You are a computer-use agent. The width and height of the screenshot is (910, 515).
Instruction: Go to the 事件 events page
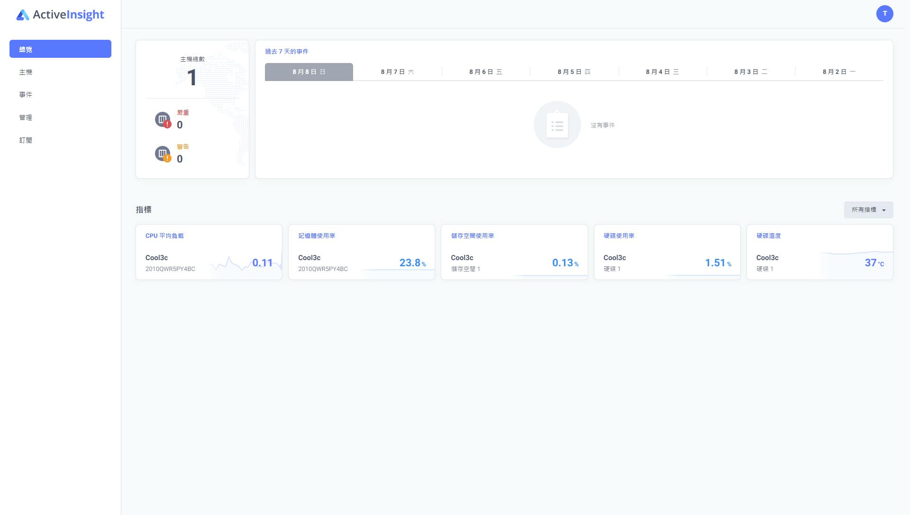26,95
